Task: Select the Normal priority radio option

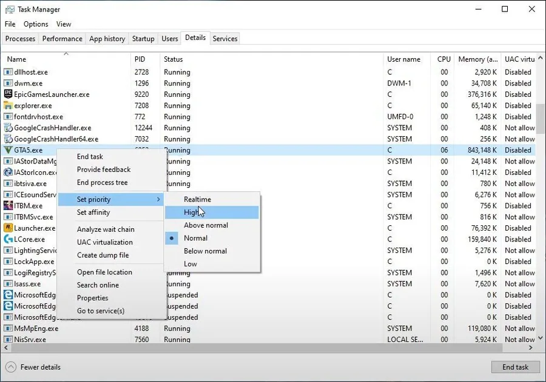Action: (x=212, y=238)
